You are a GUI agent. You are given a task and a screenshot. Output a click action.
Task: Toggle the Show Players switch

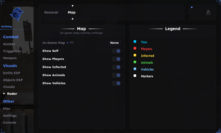pyautogui.click(x=116, y=59)
